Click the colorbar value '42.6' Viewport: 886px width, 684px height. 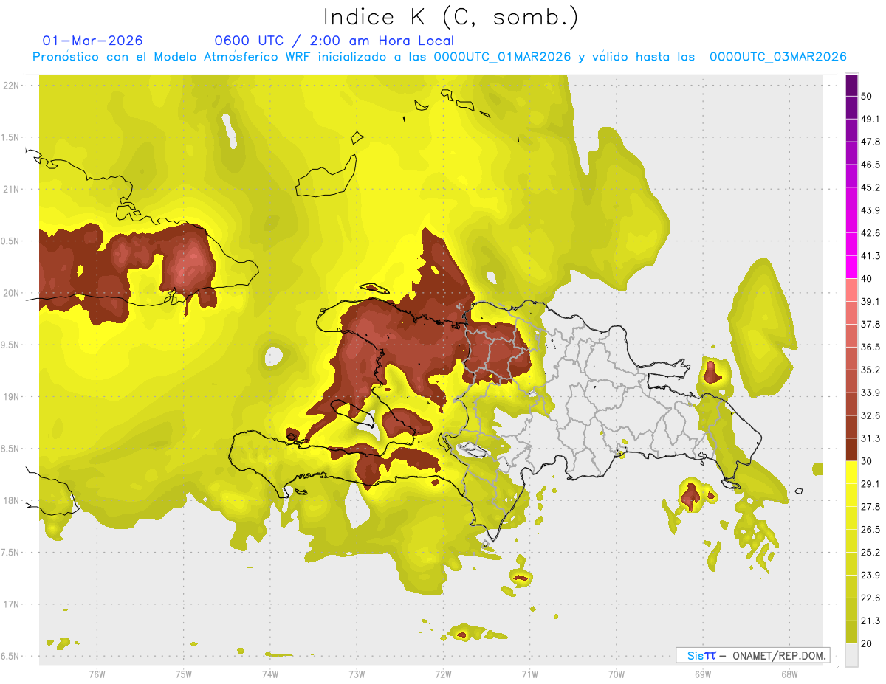pyautogui.click(x=871, y=234)
